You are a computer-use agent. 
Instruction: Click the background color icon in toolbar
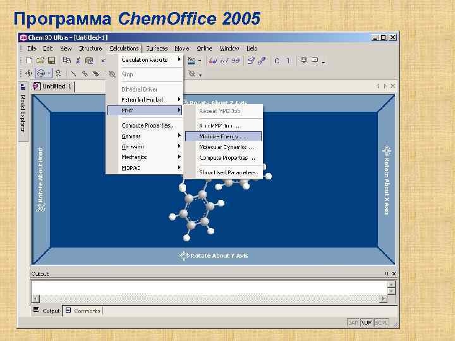(x=191, y=61)
